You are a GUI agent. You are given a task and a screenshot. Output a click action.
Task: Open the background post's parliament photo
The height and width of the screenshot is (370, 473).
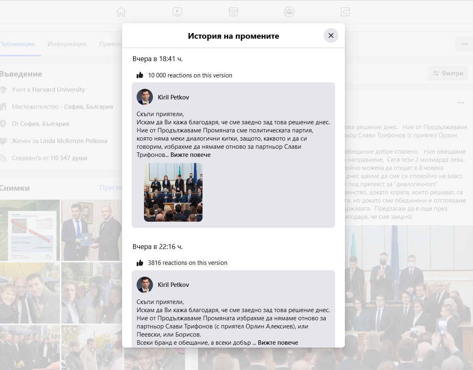(x=409, y=297)
